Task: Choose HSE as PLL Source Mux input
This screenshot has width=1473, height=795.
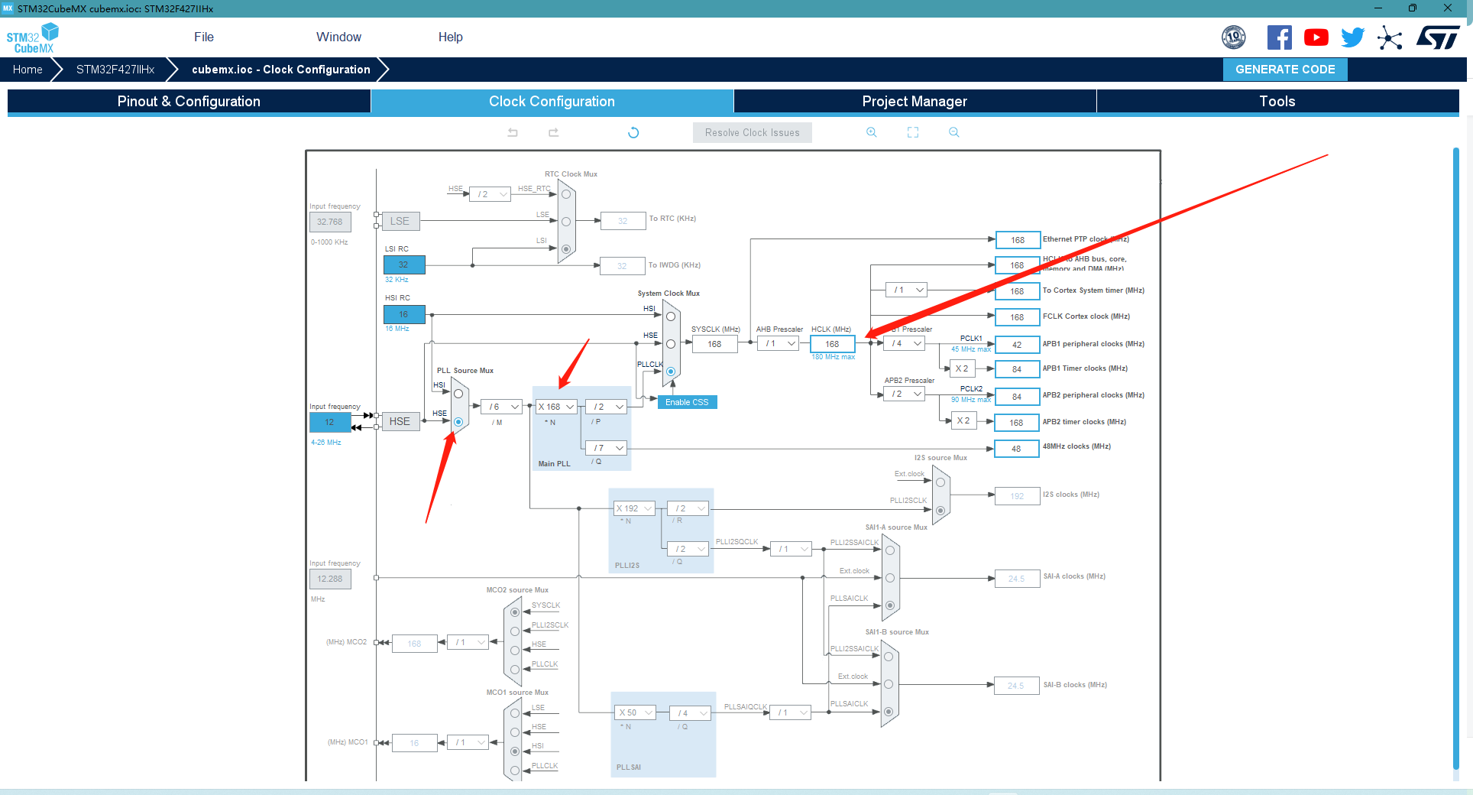Action: click(458, 422)
